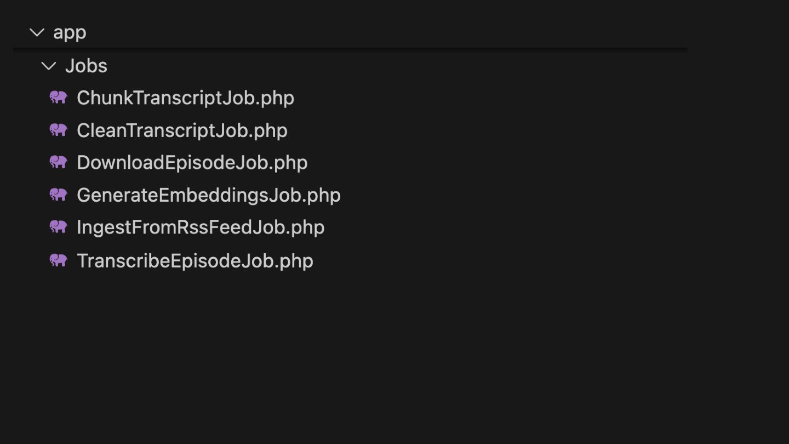Image resolution: width=789 pixels, height=444 pixels.
Task: Select the GenerateEmbeddingsJob.php file name
Action: pyautogui.click(x=208, y=195)
